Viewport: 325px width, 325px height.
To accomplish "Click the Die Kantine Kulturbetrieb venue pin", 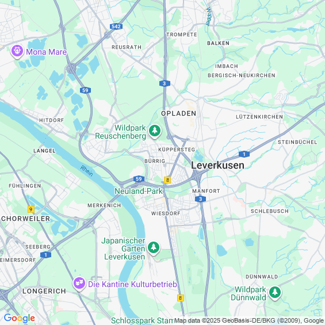I will coord(79,284).
